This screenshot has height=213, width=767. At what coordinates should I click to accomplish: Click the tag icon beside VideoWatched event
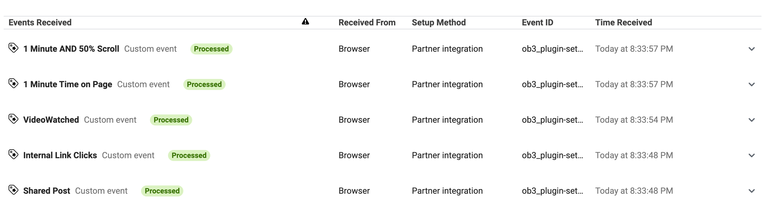(x=13, y=119)
